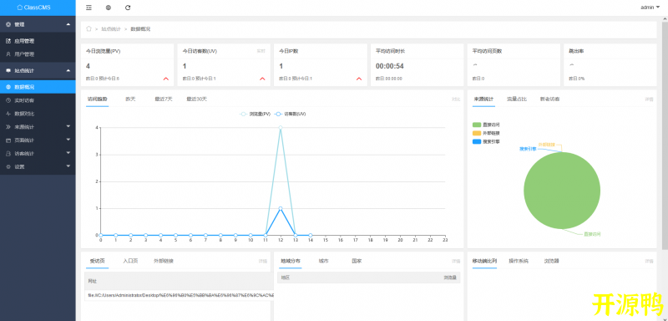
Task: Collapse the 站点统计 sidebar group arrow
Action: [x=68, y=71]
